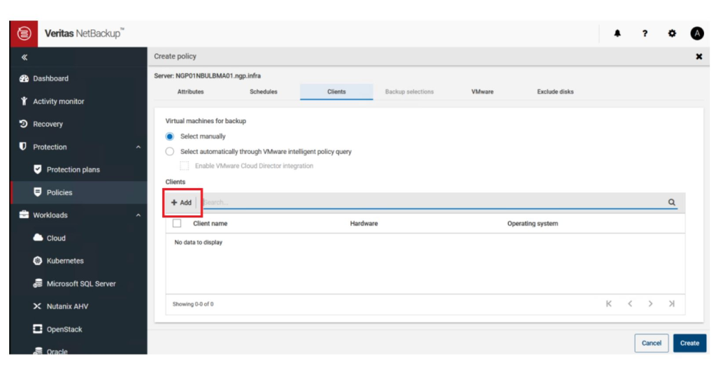Click the Protection shield icon

click(23, 146)
